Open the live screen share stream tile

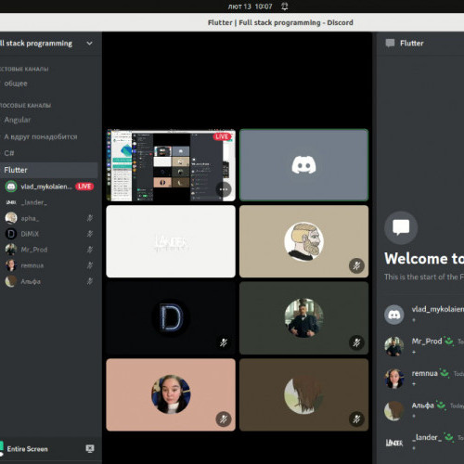tap(171, 165)
